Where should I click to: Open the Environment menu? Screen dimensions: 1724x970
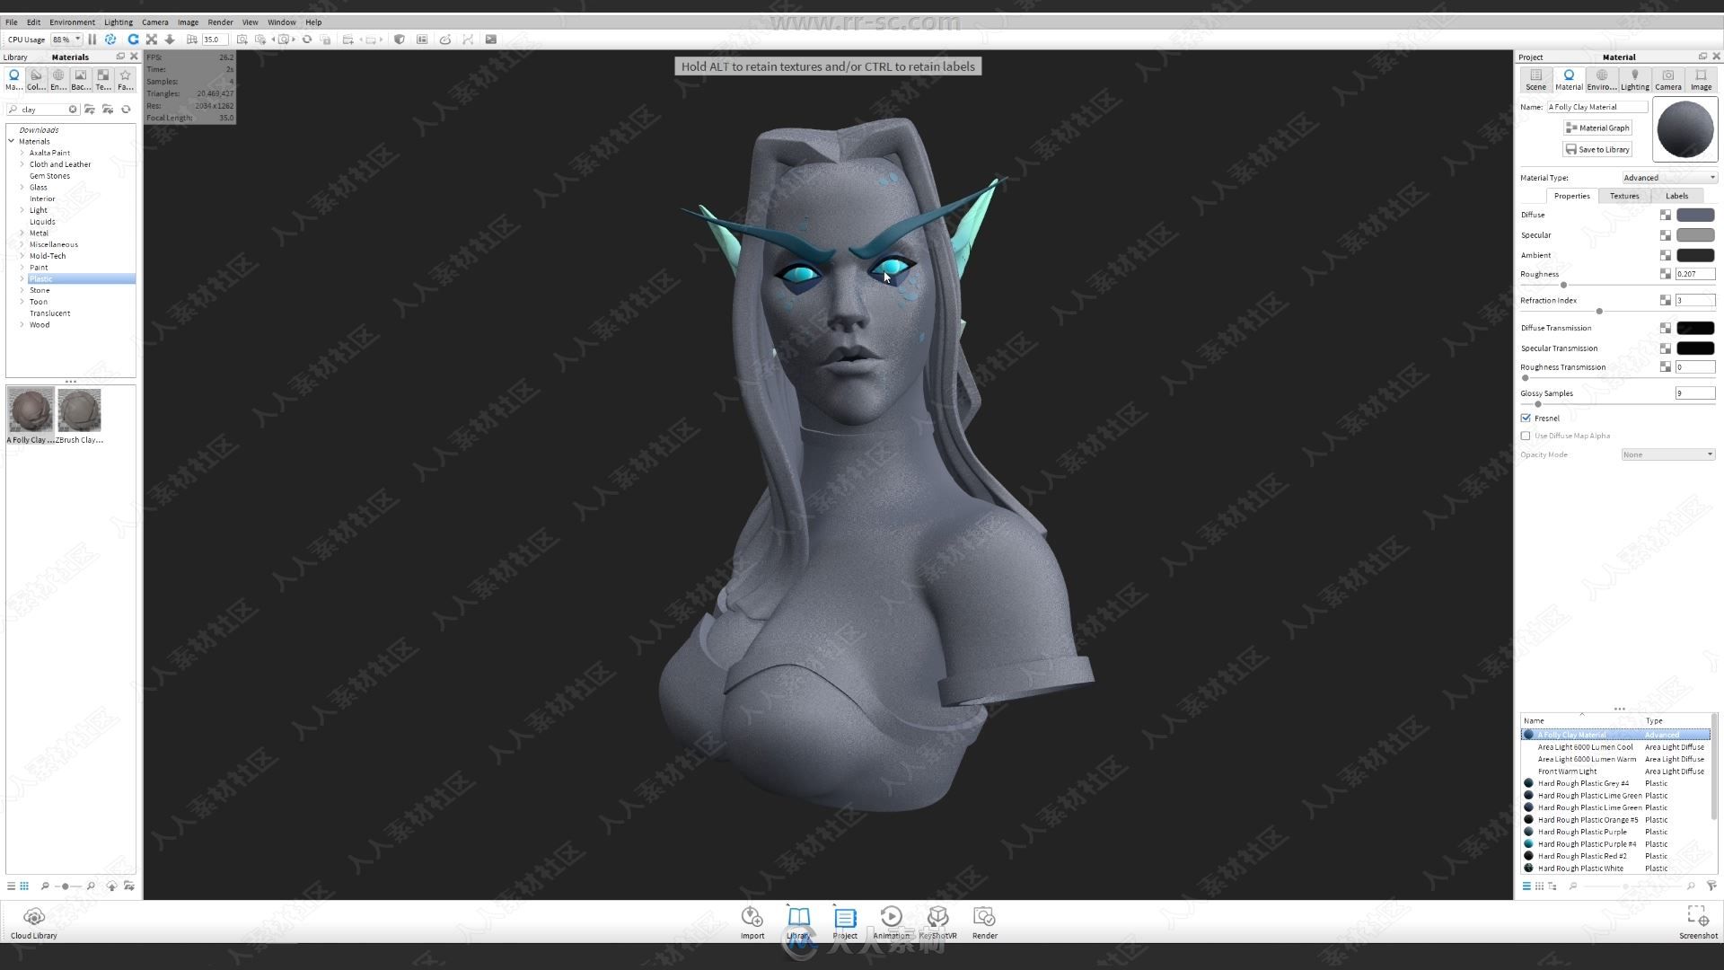pos(72,22)
